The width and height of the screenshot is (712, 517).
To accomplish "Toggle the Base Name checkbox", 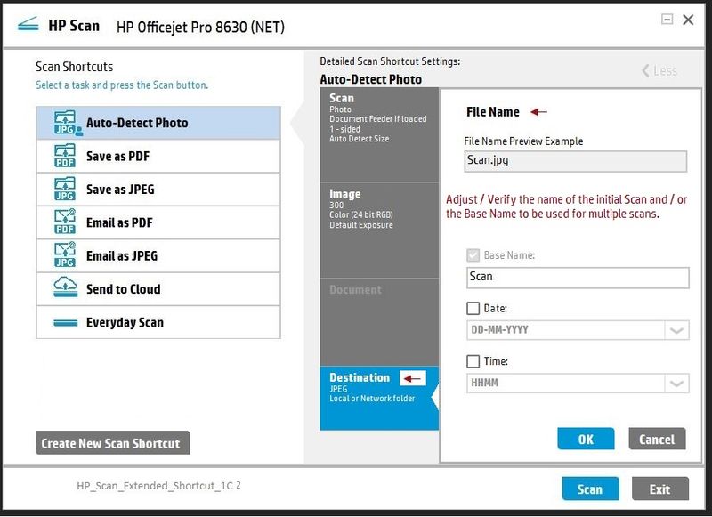I will (x=473, y=255).
